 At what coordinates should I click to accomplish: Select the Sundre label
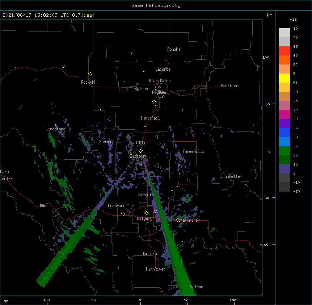[x=106, y=142]
